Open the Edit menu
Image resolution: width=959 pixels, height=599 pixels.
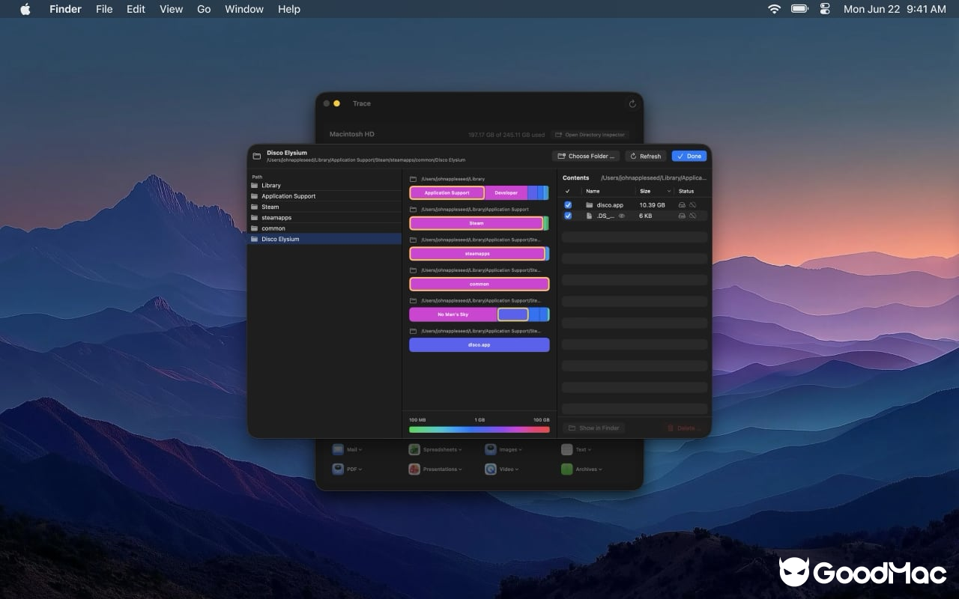(x=136, y=9)
